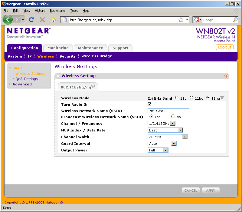Open the Guard Interval dropdown
Viewport: 242px width, 212px height.
(162, 143)
